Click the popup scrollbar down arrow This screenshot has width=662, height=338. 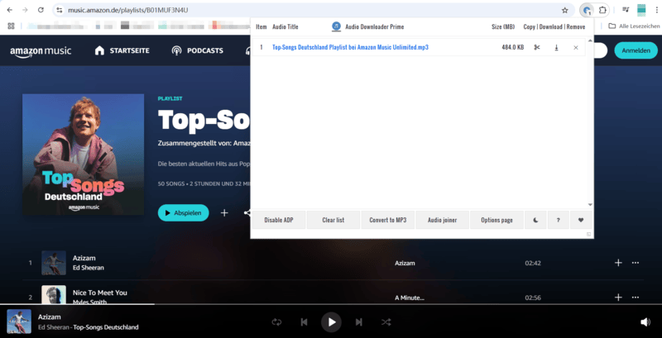[x=590, y=205]
